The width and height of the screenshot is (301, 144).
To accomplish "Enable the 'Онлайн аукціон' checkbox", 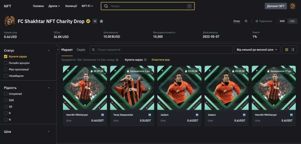I will [x=6, y=63].
